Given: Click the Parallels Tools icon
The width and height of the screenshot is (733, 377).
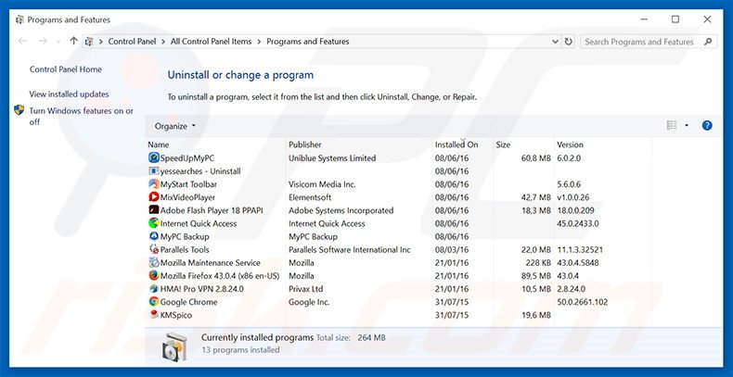Looking at the screenshot, I should point(154,249).
